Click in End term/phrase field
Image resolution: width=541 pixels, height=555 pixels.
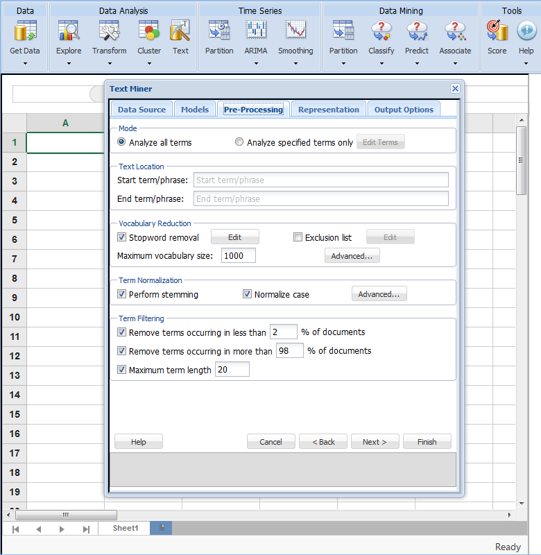pyautogui.click(x=321, y=198)
